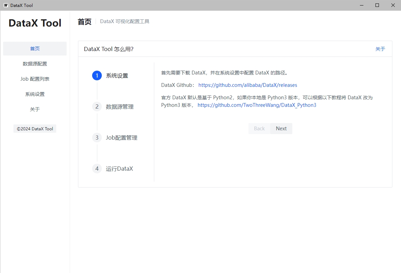
Task: Click the 运行DataX step title
Action: (119, 169)
